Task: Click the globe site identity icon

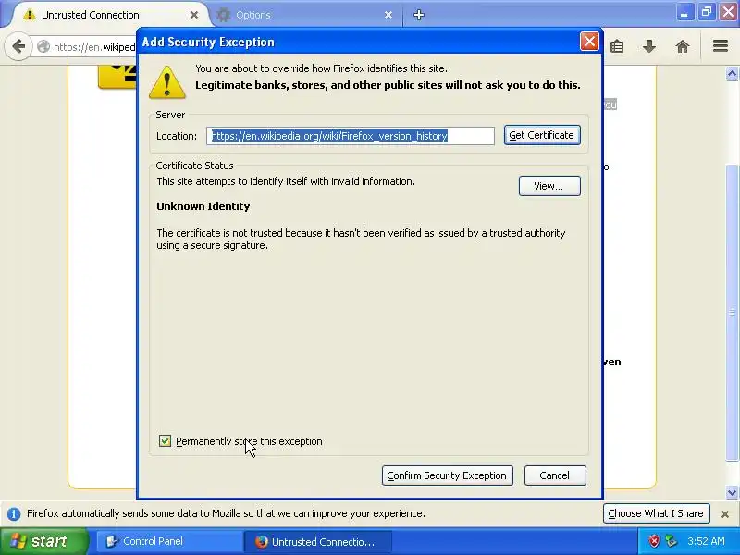Action: pyautogui.click(x=43, y=46)
